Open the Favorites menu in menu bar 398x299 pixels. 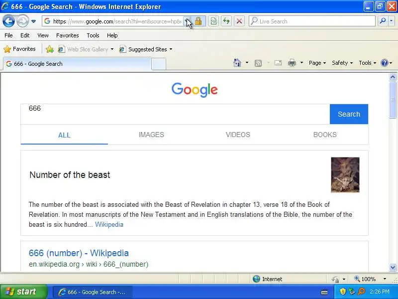[68, 35]
